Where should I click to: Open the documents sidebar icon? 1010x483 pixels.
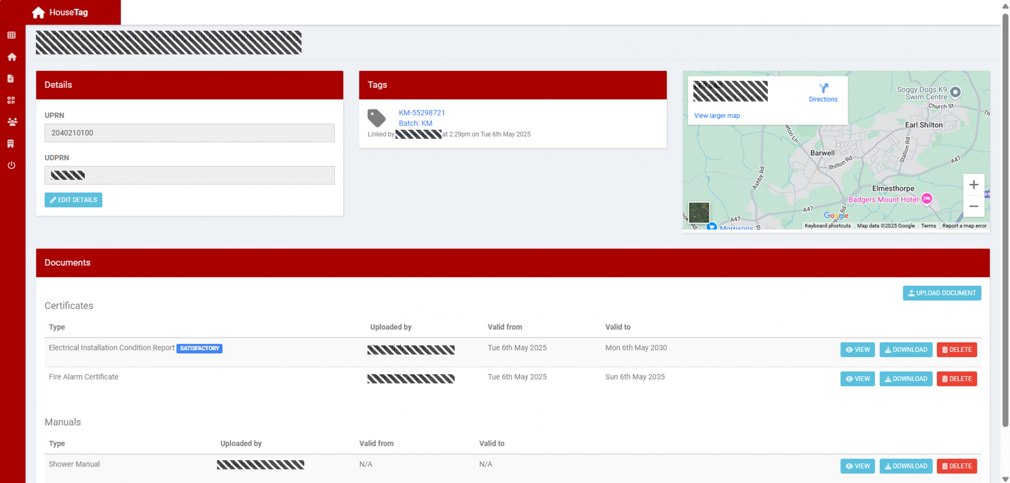[11, 78]
